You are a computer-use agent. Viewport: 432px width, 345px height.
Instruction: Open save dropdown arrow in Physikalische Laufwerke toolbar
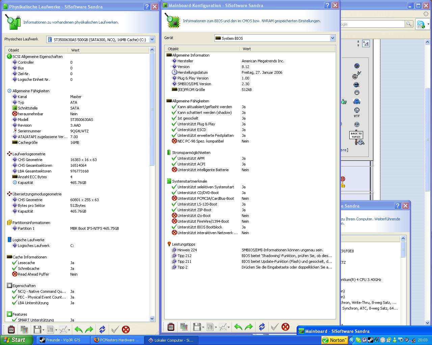(43, 330)
